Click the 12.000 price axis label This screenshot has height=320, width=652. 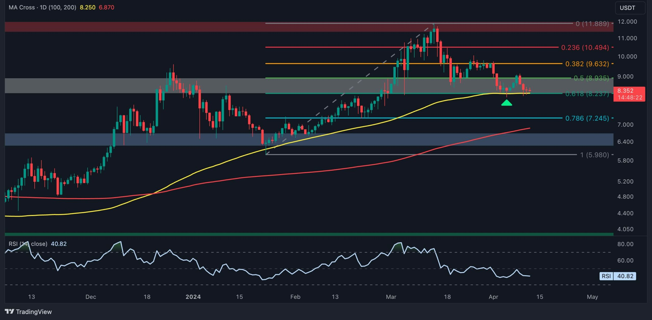coord(627,22)
